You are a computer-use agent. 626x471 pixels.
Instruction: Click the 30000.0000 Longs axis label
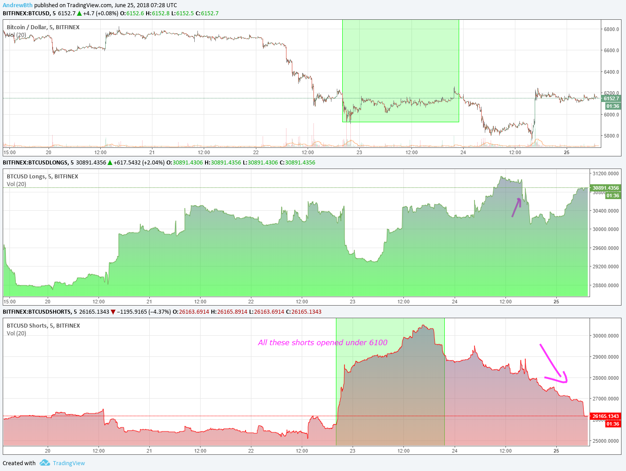(x=606, y=229)
